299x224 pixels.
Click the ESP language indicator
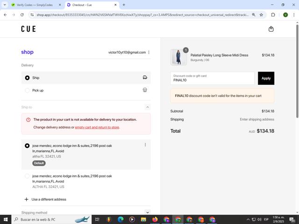(x=266, y=219)
